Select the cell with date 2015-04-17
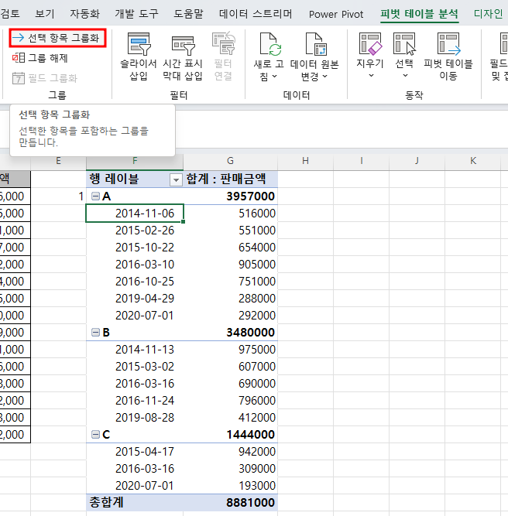Image resolution: width=508 pixels, height=516 pixels. coord(135,452)
